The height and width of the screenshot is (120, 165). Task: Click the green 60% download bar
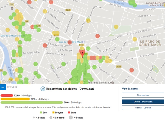coord(32,102)
